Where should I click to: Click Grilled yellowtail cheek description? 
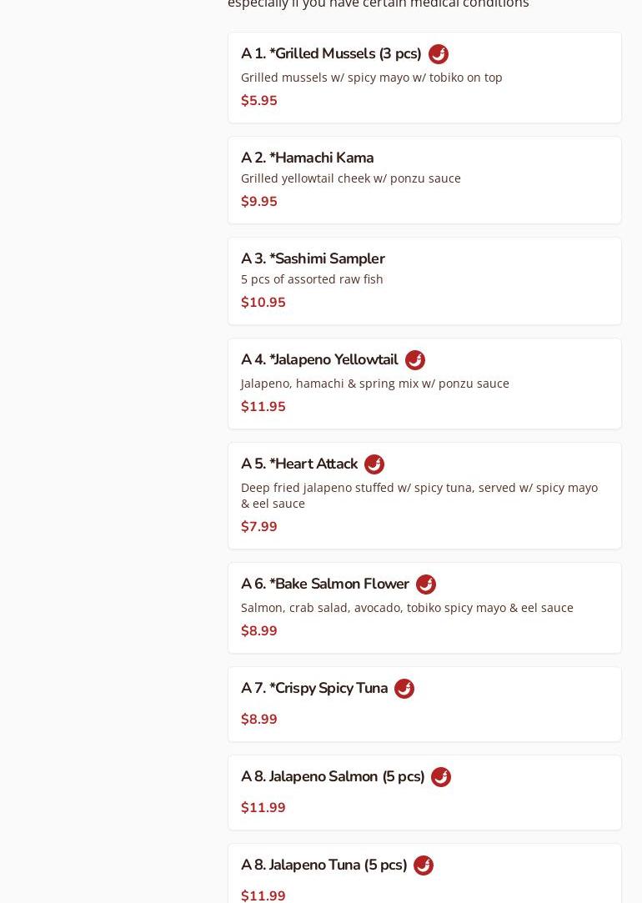[350, 178]
